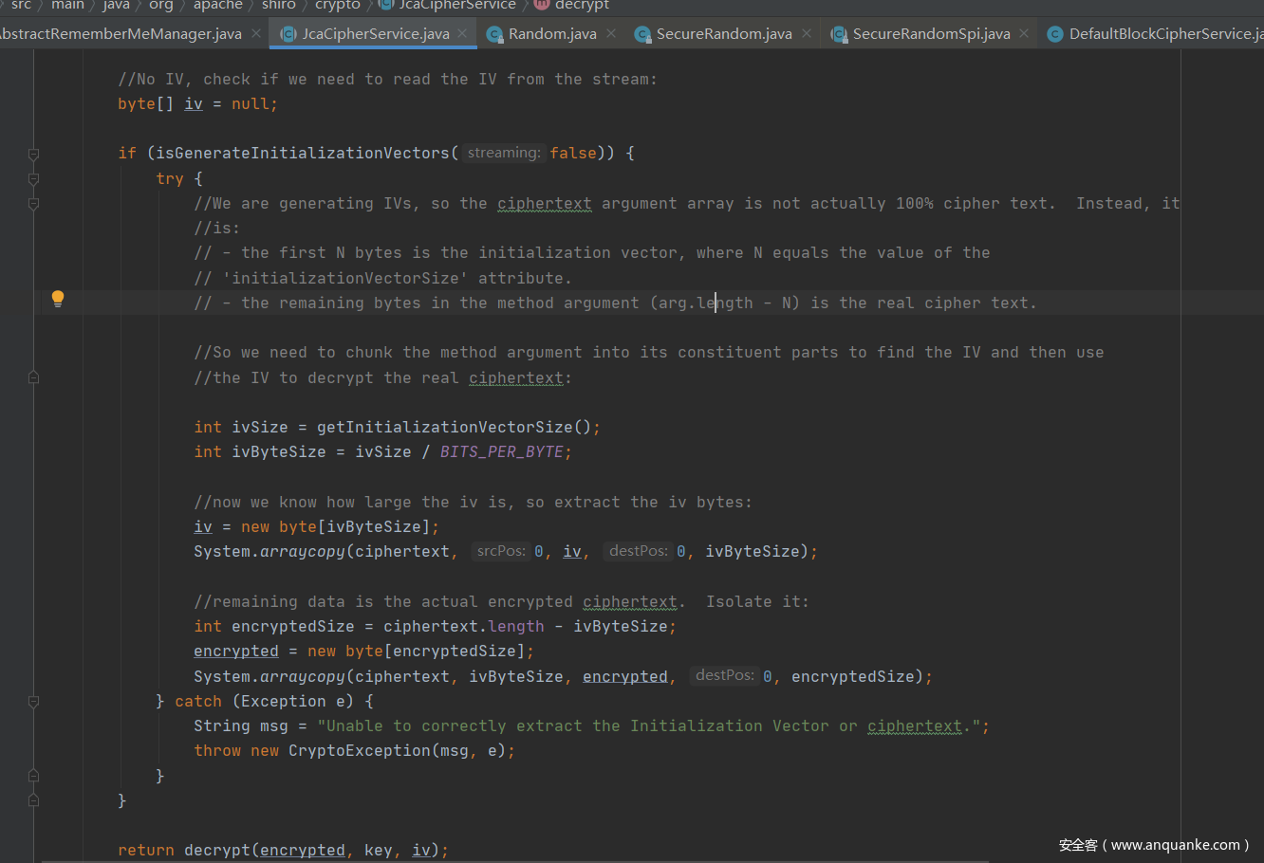Click the yellow lightbulb quick-fix icon

(x=58, y=299)
